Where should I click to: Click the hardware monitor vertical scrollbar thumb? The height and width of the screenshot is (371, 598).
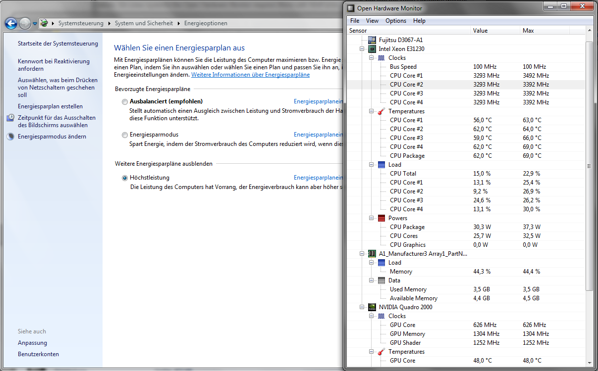click(x=589, y=166)
